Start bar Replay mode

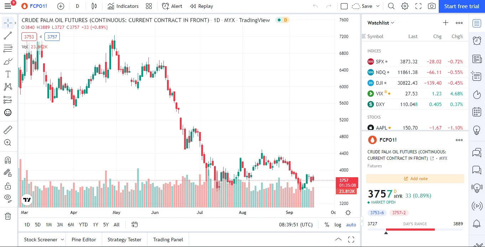point(202,6)
